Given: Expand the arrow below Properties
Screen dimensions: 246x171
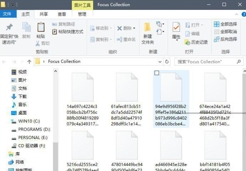Looking at the screenshot, I should (177, 40).
